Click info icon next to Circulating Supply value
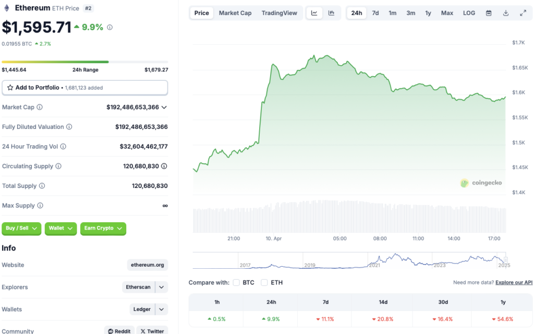 coord(164,166)
